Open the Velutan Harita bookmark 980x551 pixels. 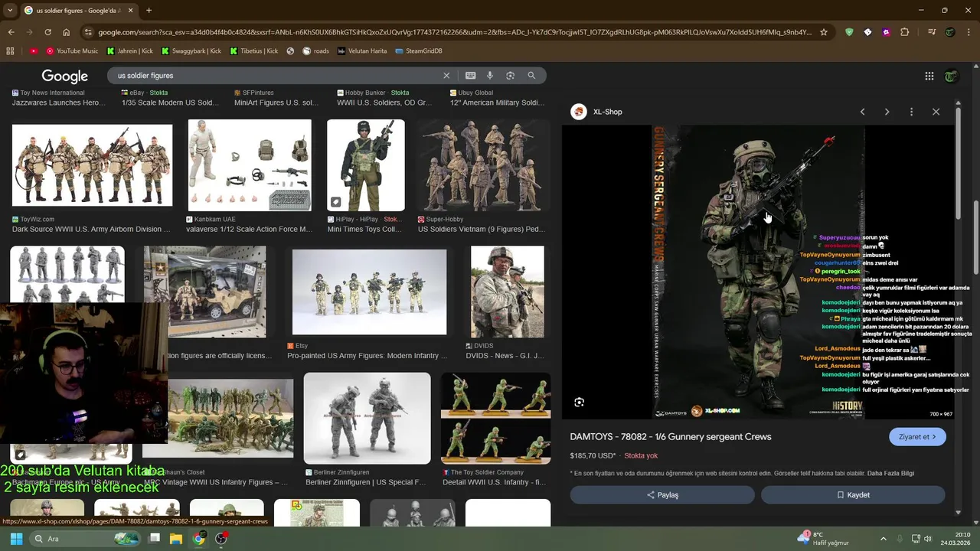click(361, 51)
